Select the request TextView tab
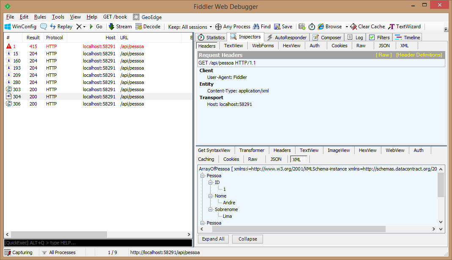The image size is (452, 260). click(233, 46)
